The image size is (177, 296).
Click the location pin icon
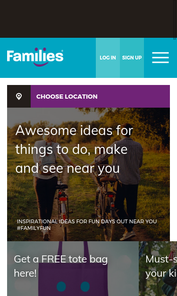tap(19, 96)
